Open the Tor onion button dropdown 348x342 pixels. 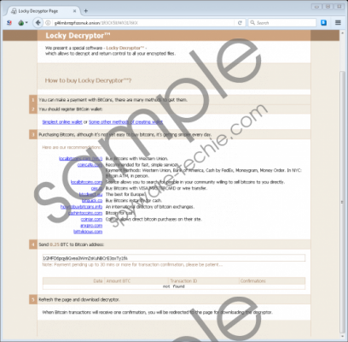point(22,23)
